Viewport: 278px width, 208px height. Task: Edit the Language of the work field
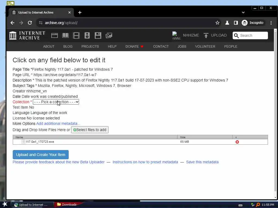coord(49,113)
